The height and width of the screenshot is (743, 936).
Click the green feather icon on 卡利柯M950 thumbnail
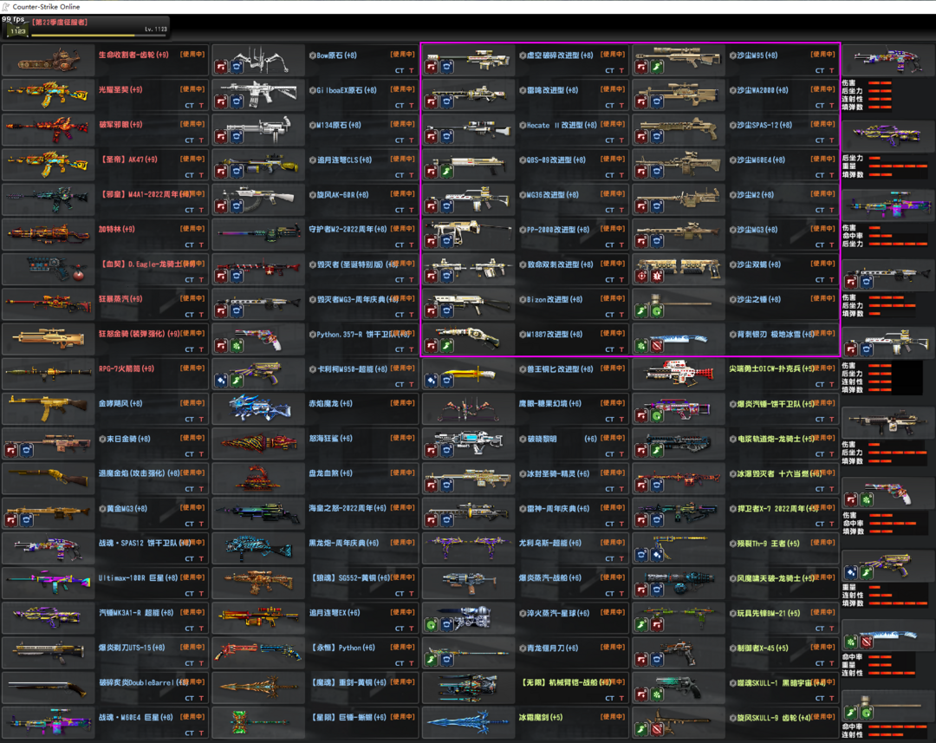(x=237, y=380)
